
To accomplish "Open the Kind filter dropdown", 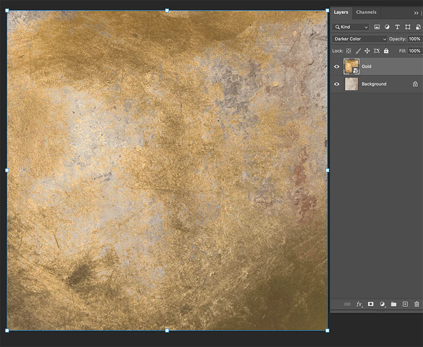I will click(350, 27).
